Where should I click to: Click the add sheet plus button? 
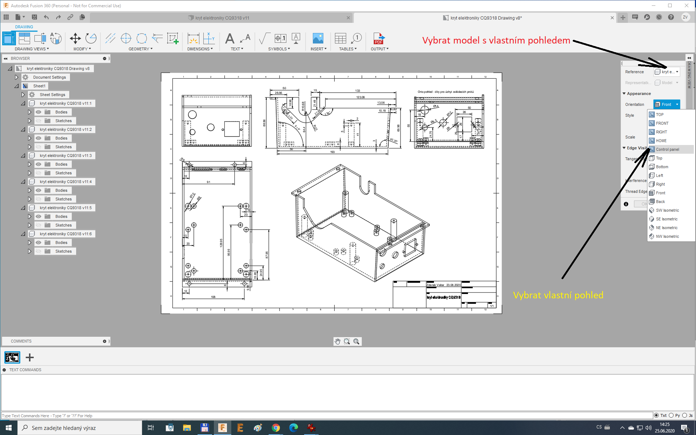point(30,357)
